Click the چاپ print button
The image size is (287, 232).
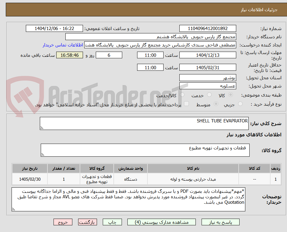(112, 222)
